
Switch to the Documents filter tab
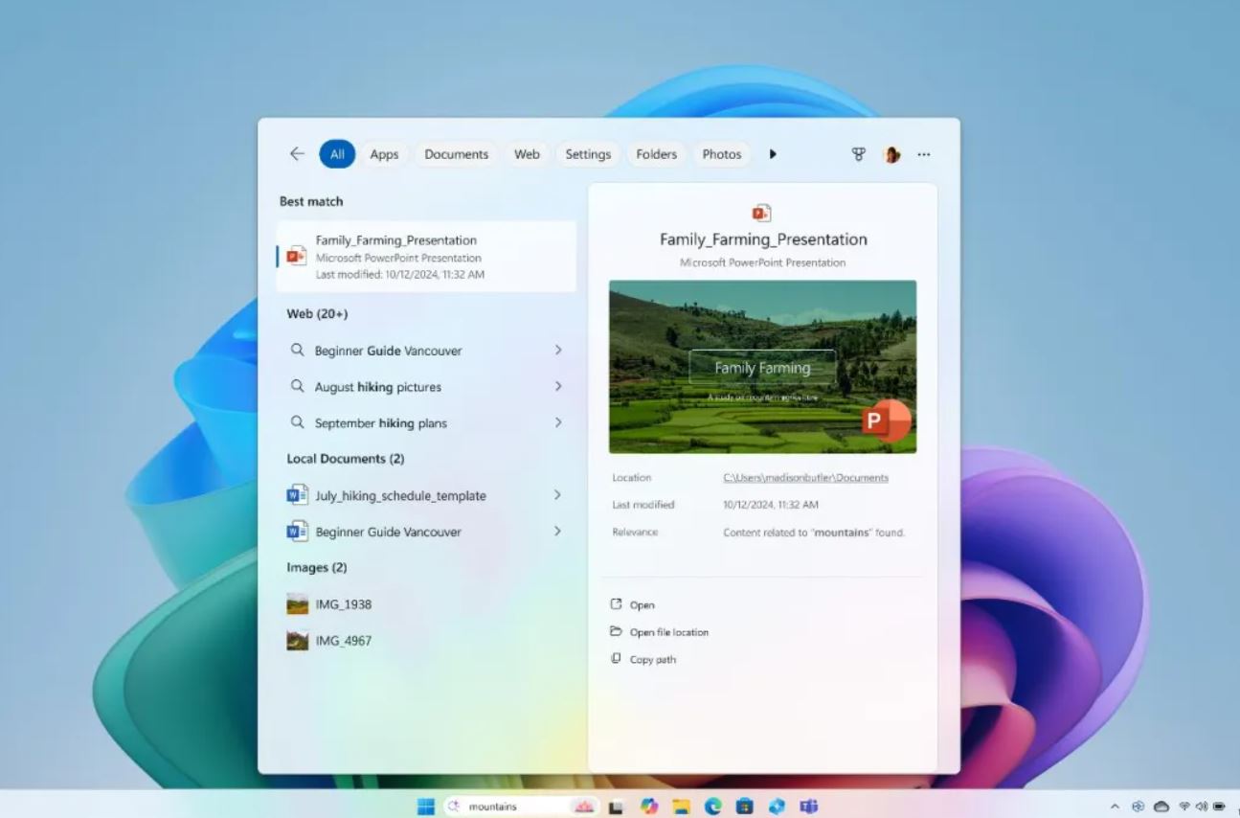456,154
